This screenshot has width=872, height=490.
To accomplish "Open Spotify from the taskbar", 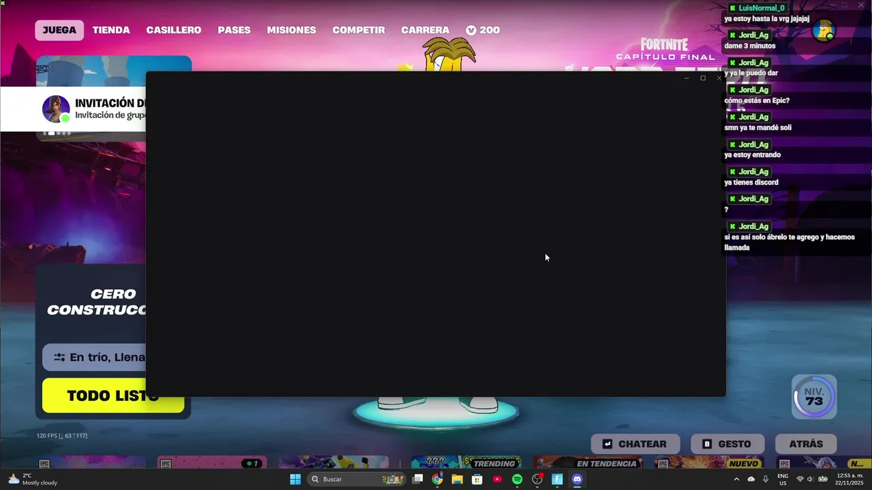I will 517,479.
